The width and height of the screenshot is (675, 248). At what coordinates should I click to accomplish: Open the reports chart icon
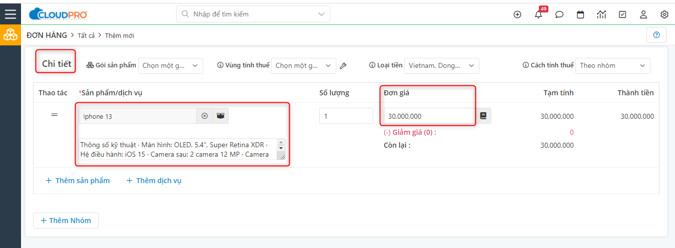[x=601, y=14]
